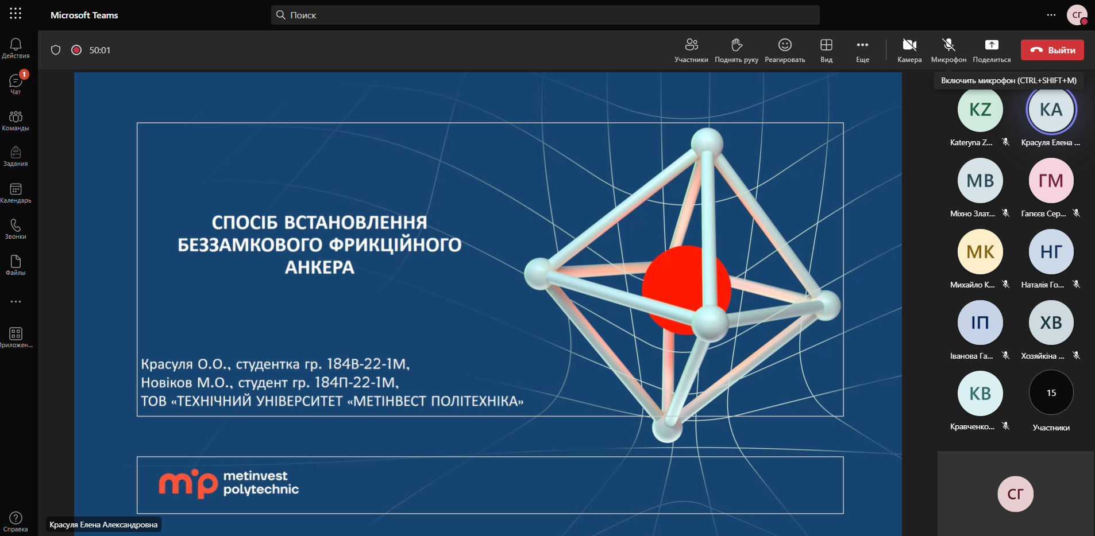Raise hand with Поднять руку
The height and width of the screenshot is (536, 1095).
pos(736,50)
